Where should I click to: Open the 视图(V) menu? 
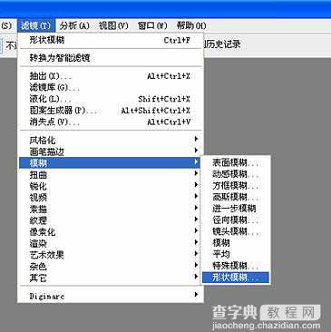click(x=113, y=25)
